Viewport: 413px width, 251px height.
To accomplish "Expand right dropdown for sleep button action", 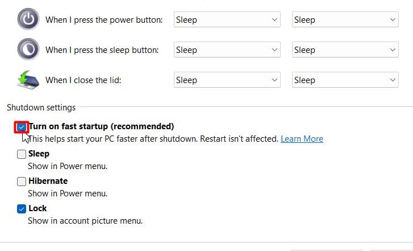I will point(345,50).
